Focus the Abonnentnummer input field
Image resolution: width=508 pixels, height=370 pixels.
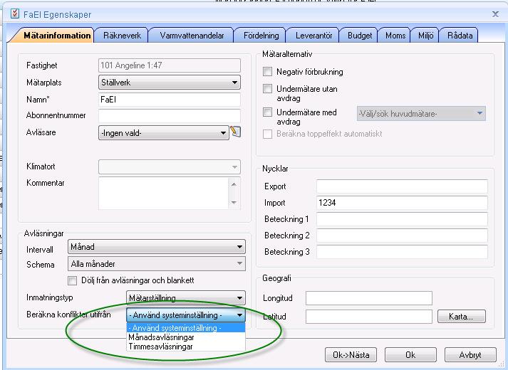pyautogui.click(x=170, y=116)
